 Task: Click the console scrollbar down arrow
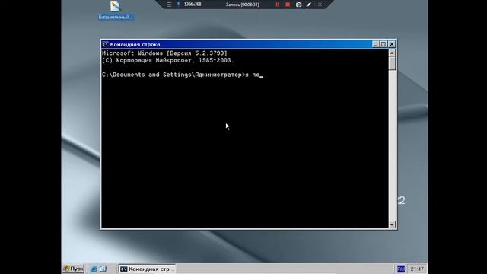click(392, 225)
